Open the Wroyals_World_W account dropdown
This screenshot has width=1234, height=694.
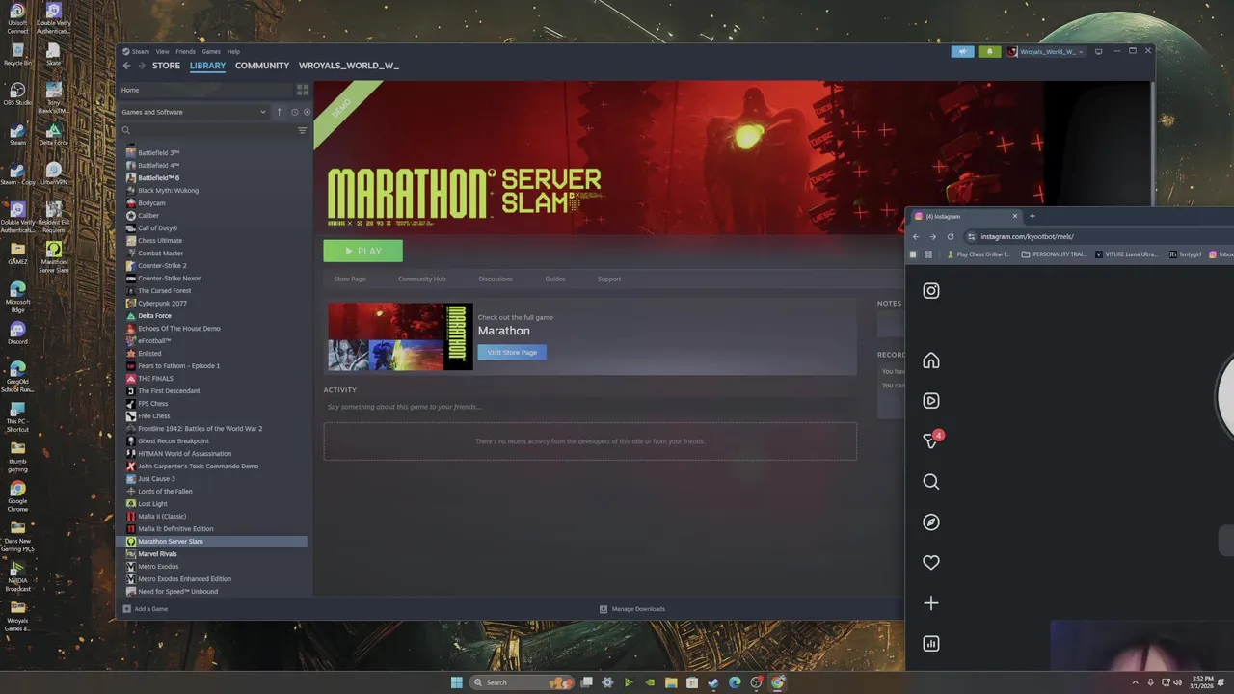[x=1045, y=51]
